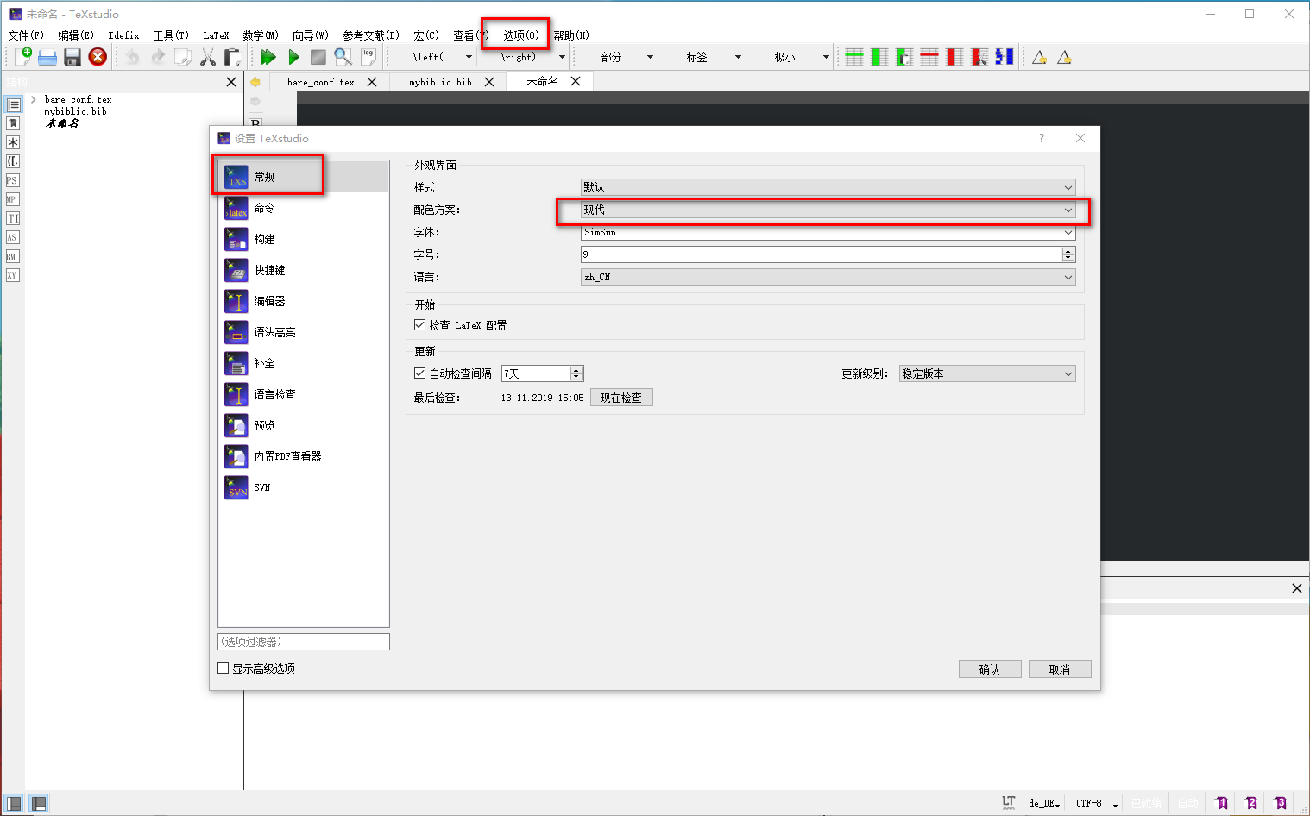The image size is (1310, 816).
Task: Click the 现在检查 button
Action: (x=621, y=398)
